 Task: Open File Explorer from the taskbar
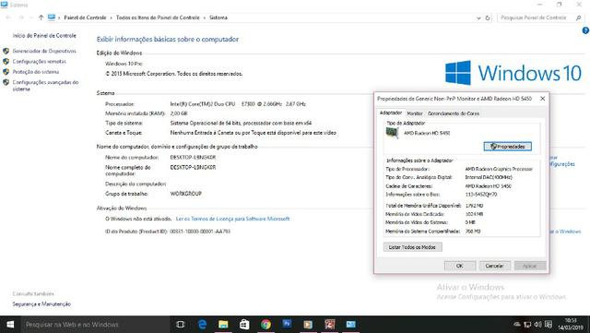tap(223, 325)
